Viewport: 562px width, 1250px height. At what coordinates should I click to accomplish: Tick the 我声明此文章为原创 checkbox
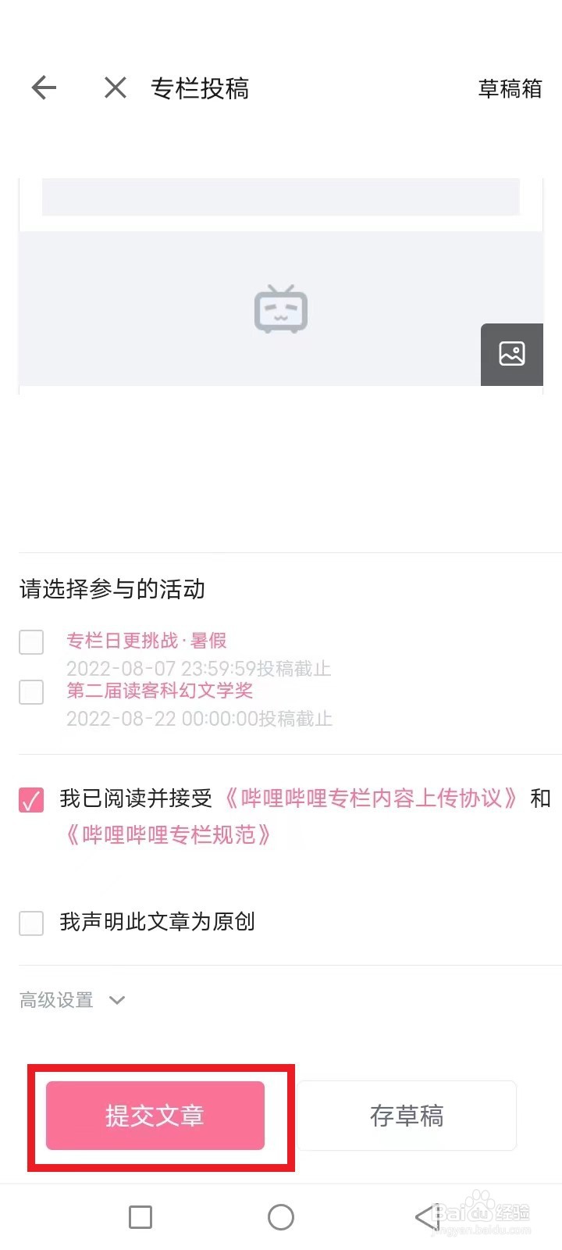pyautogui.click(x=31, y=923)
